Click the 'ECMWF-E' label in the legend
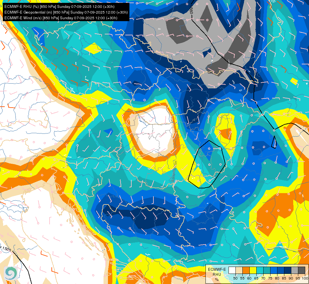Image resolution: width=309 pixels, height=284 pixels. click(x=217, y=269)
